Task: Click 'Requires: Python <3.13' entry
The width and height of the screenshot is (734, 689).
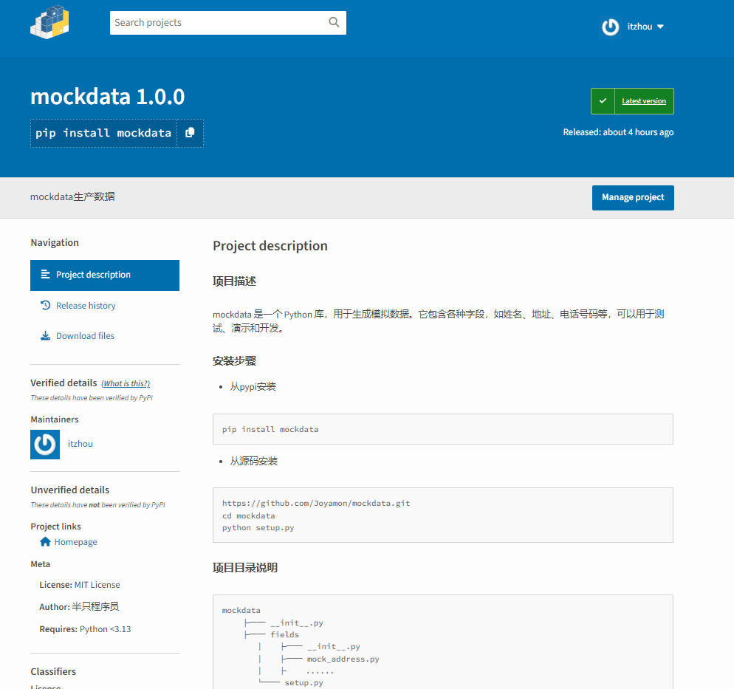Action: click(85, 629)
